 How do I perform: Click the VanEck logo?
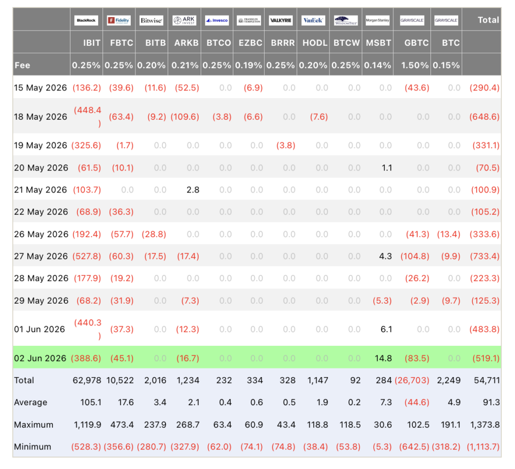pyautogui.click(x=313, y=20)
